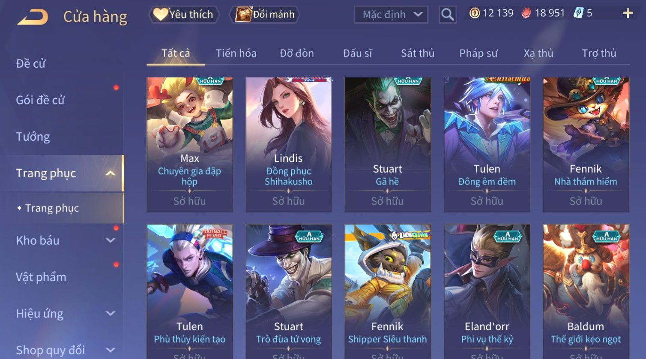
Task: Tap the plus icon to add currency
Action: click(x=628, y=13)
